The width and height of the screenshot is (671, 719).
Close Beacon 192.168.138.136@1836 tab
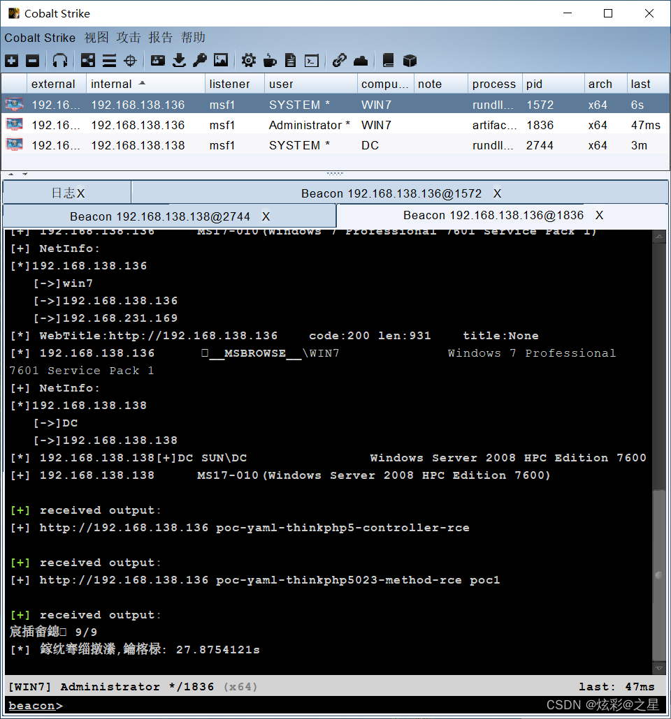pyautogui.click(x=599, y=216)
